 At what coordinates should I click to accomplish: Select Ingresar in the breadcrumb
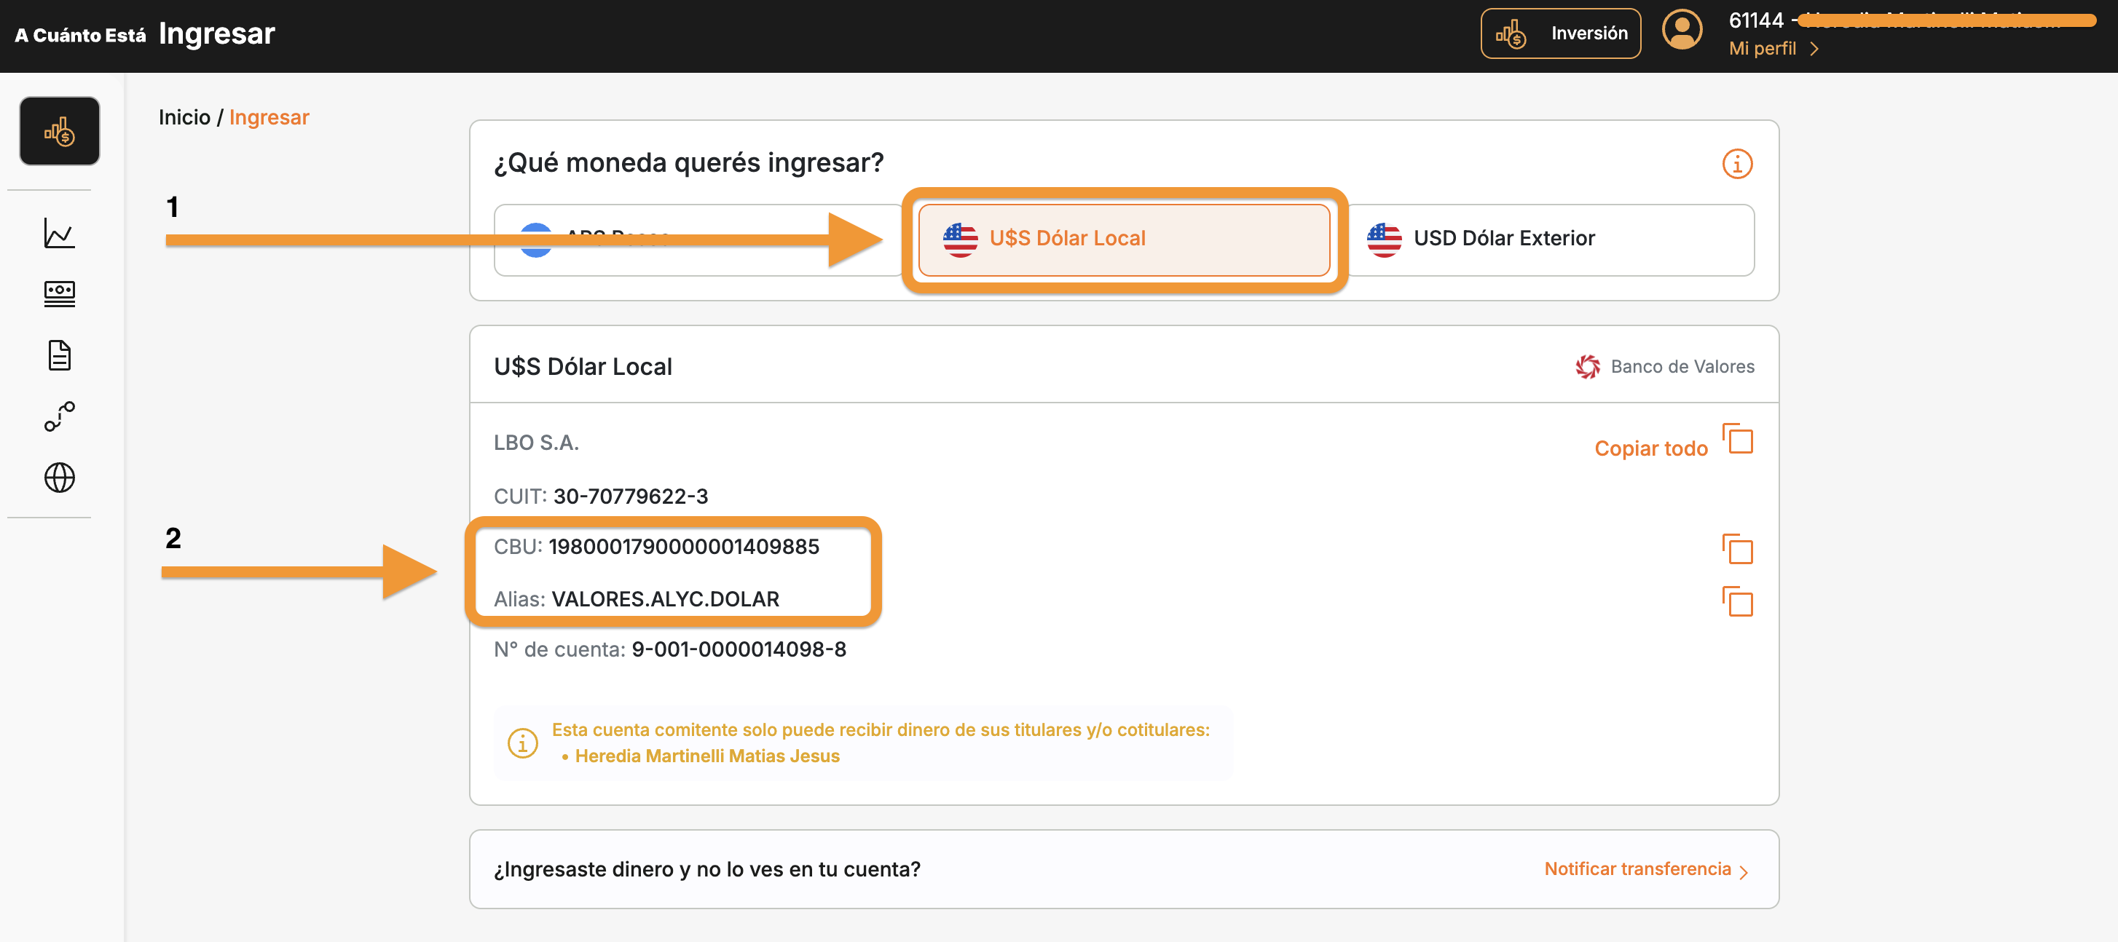coord(269,116)
